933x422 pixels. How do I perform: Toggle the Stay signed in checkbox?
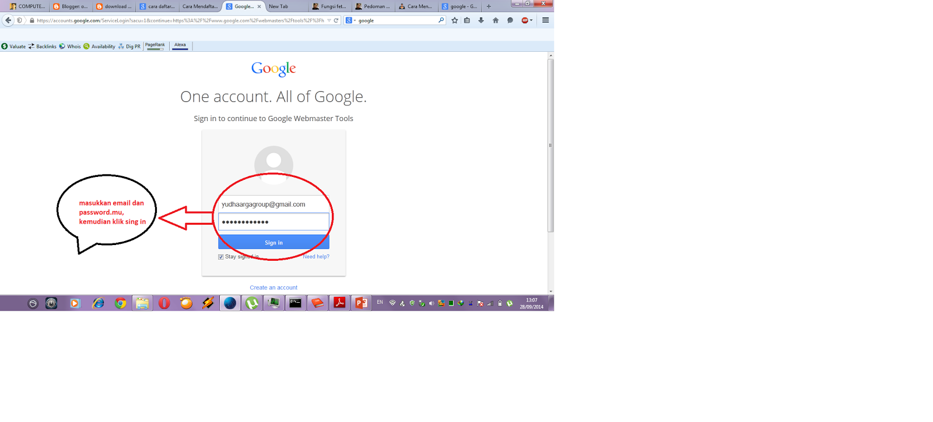221,257
